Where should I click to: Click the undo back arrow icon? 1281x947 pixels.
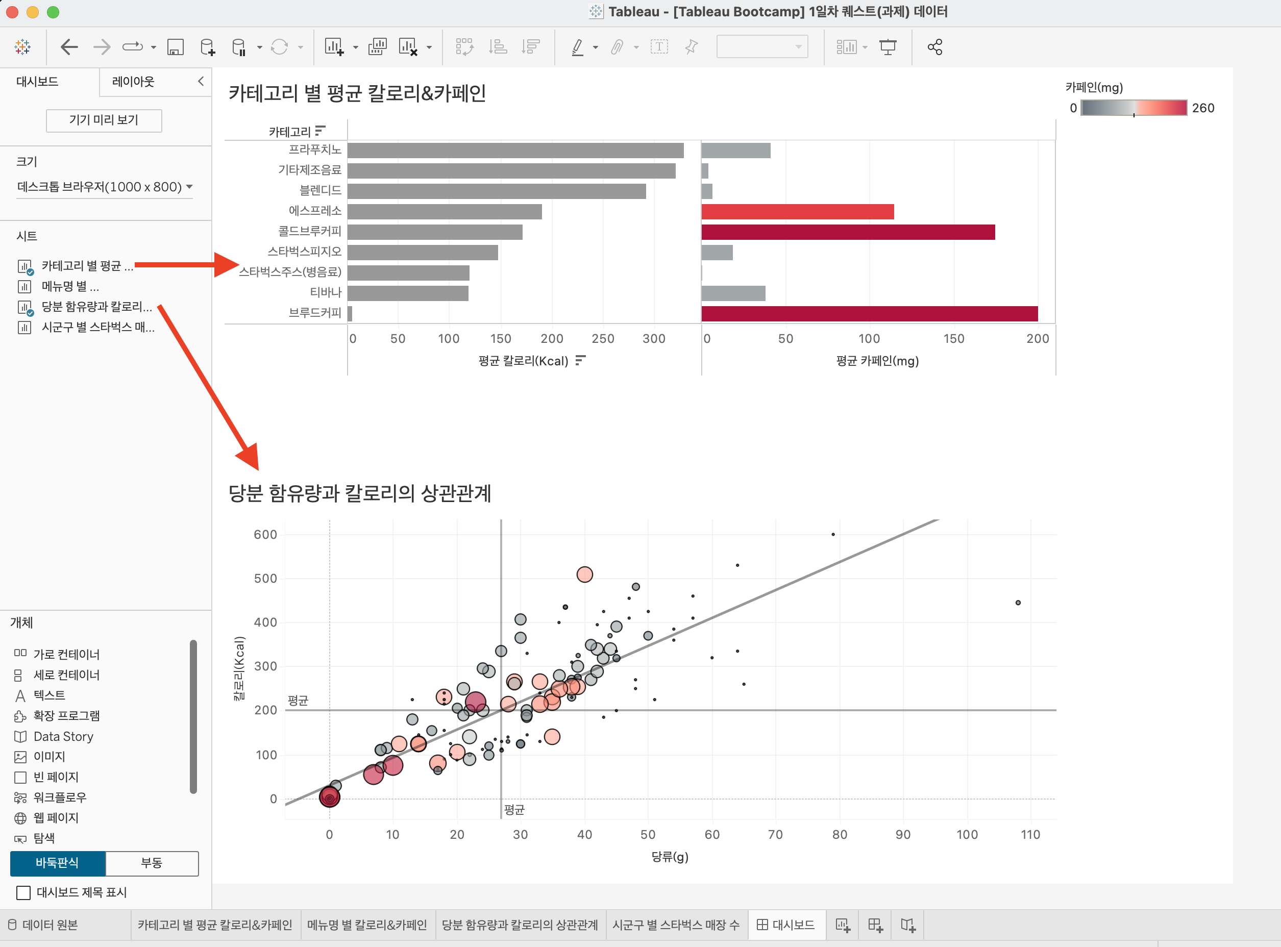pos(69,47)
